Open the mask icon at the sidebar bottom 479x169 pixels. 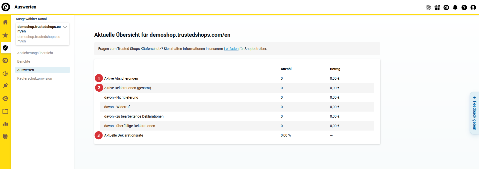point(5,137)
